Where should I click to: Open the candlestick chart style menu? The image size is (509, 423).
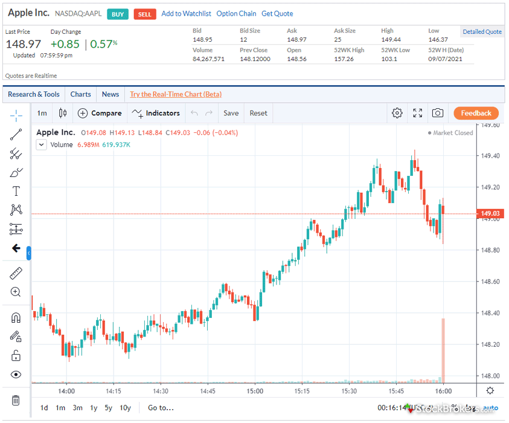click(x=63, y=113)
